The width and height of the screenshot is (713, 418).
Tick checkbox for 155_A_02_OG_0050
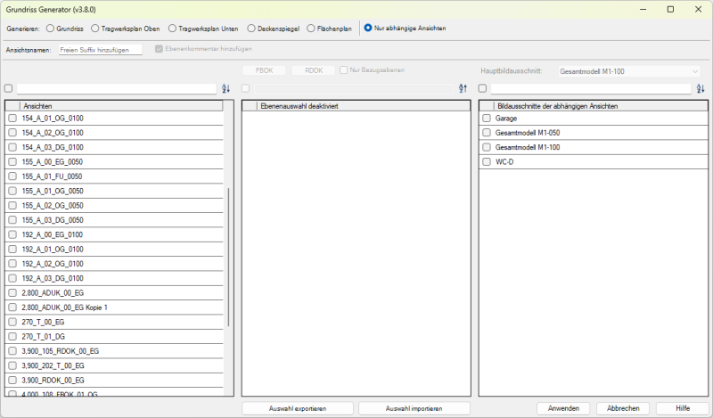(12, 206)
